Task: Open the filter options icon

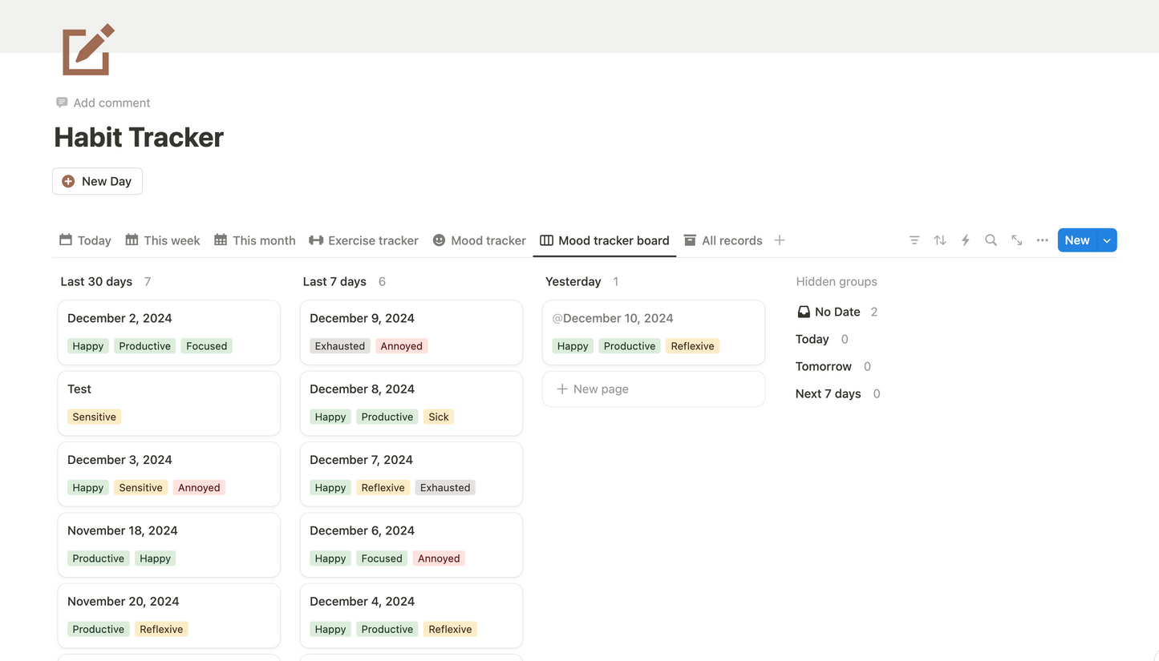Action: 914,240
